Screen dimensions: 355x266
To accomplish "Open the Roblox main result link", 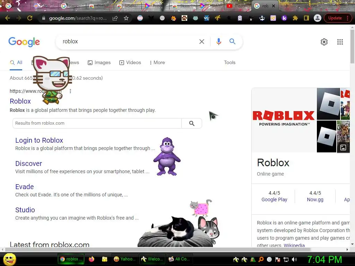I will [x=20, y=101].
